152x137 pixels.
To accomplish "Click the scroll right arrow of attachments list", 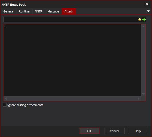I will click(139, 98).
